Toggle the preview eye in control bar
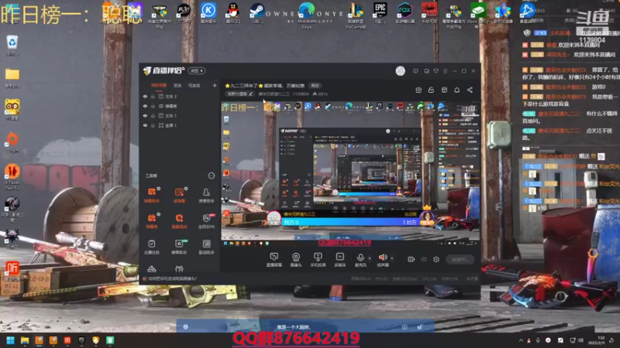 [x=424, y=259]
